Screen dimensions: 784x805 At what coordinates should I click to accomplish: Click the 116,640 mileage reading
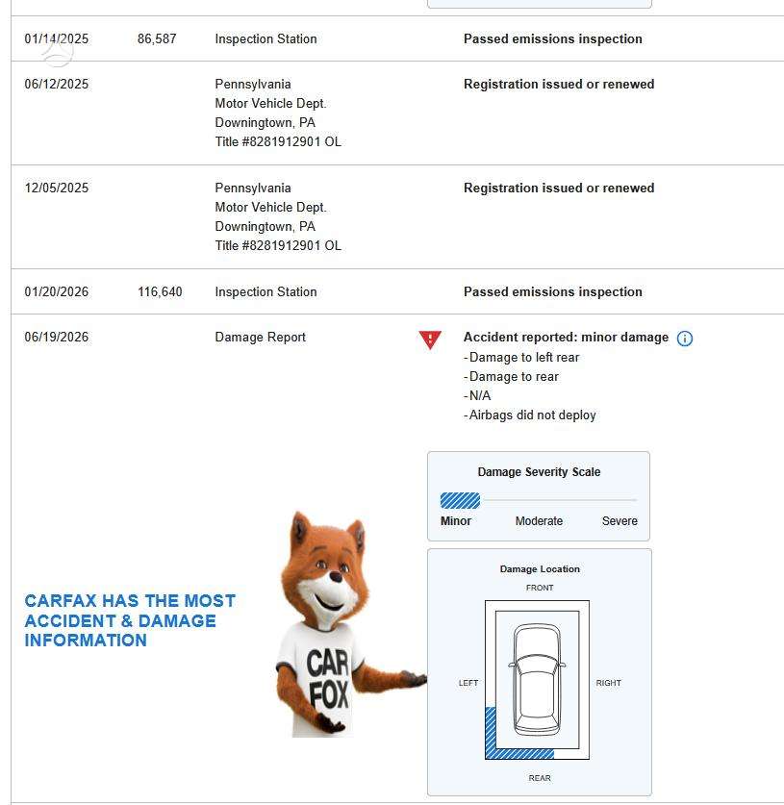tap(160, 291)
